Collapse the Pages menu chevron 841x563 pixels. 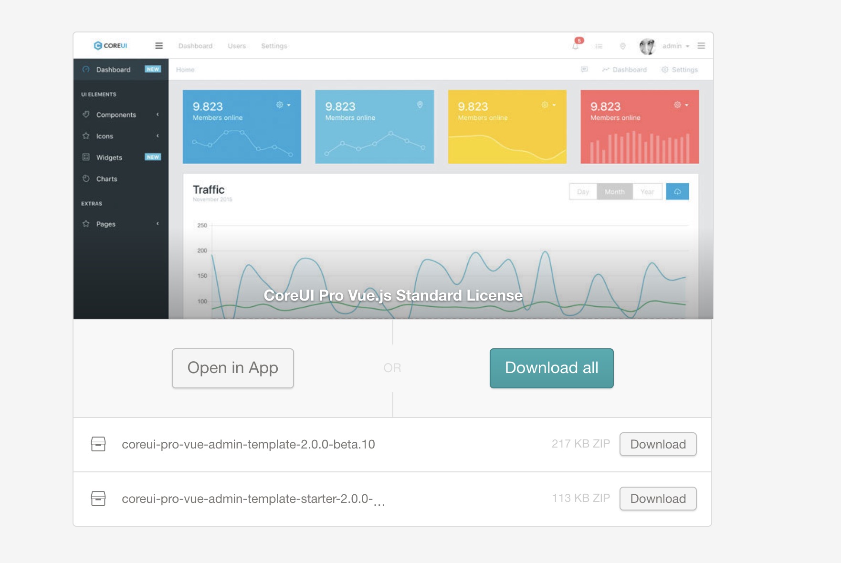coord(158,224)
